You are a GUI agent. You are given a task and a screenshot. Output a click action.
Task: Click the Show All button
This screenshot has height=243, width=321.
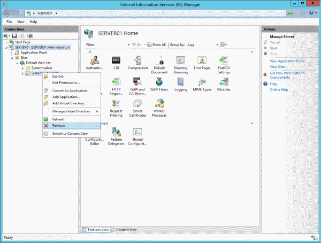coord(156,44)
